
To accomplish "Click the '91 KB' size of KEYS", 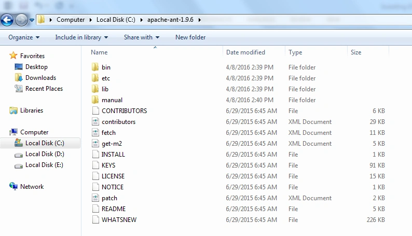I will pos(377,165).
